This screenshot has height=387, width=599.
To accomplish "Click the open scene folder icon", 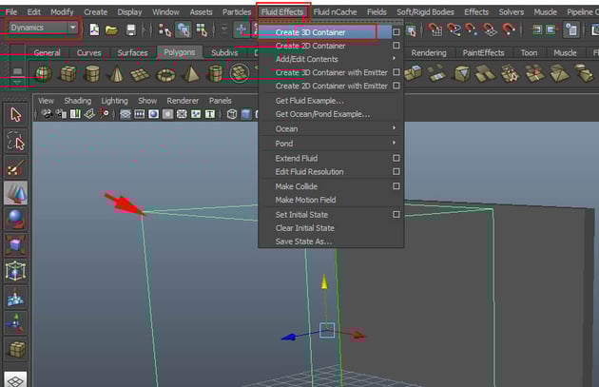I will pos(112,29).
